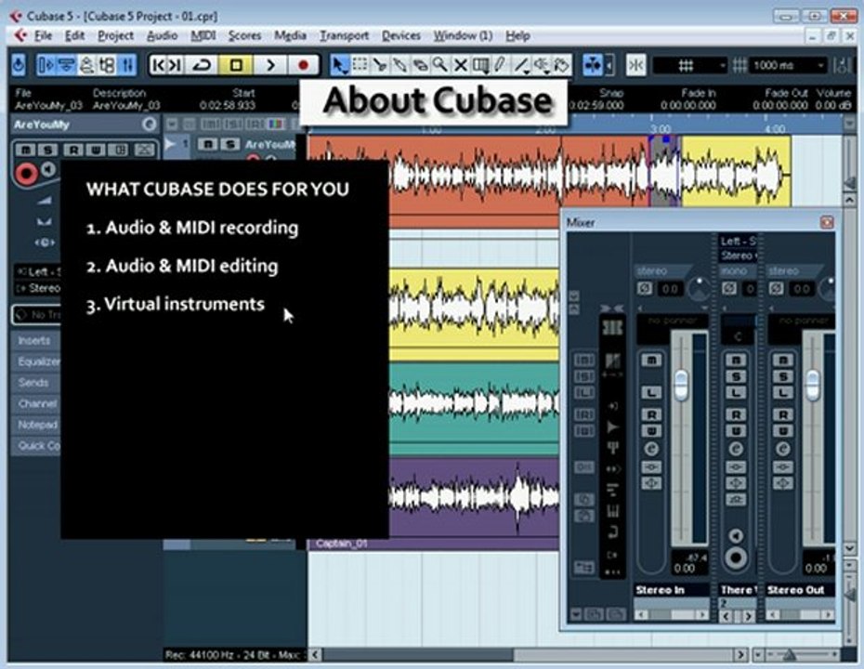
Task: Open the Project menu
Action: pos(116,36)
